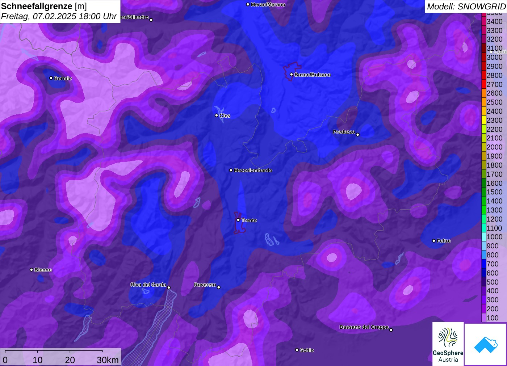Image resolution: width=507 pixels, height=366 pixels.
Task: Click the '3400' legend value
Action: (495, 21)
